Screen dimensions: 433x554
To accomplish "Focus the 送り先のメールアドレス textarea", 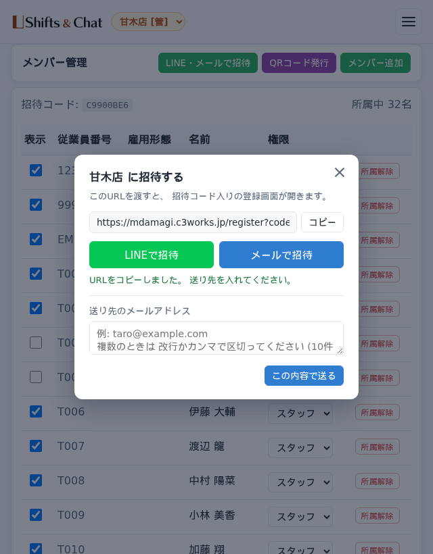I will 216,338.
